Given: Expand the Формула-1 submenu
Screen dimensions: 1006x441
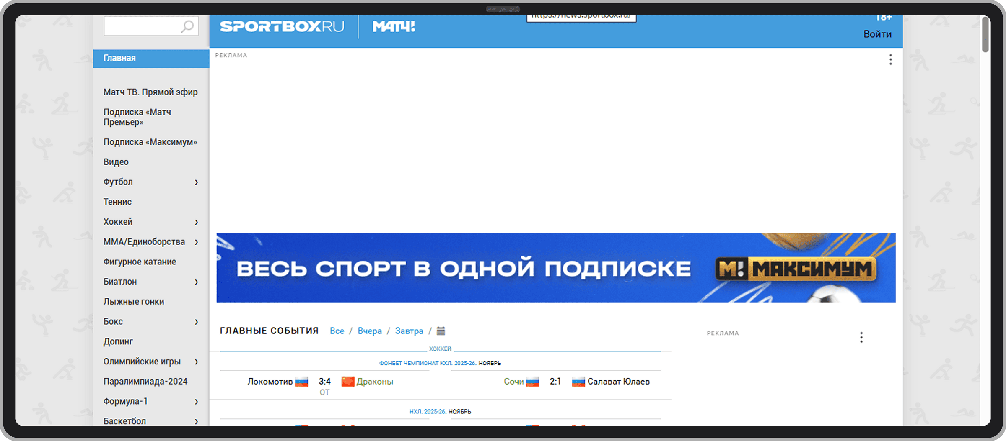Looking at the screenshot, I should 197,402.
